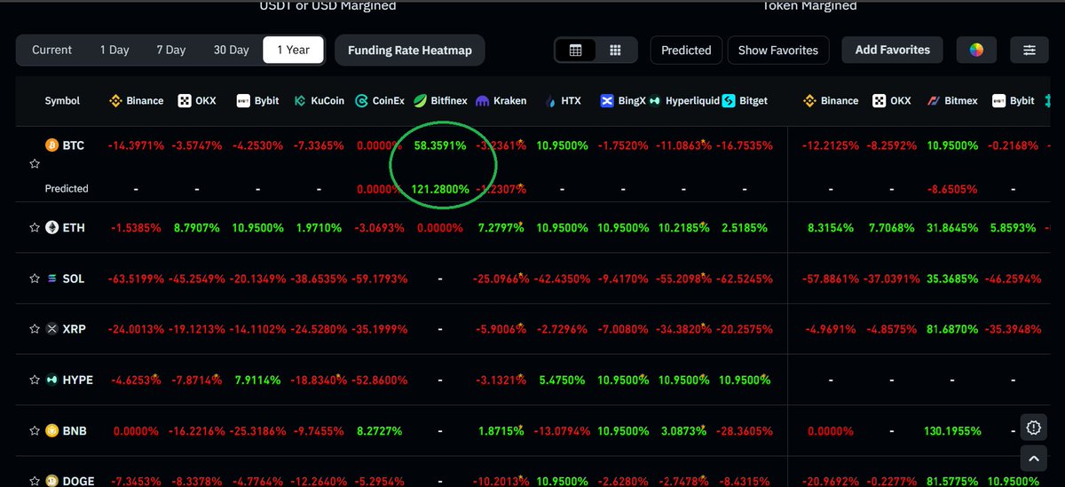The image size is (1065, 487).
Task: Open the alert info circle icon
Action: point(1033,428)
